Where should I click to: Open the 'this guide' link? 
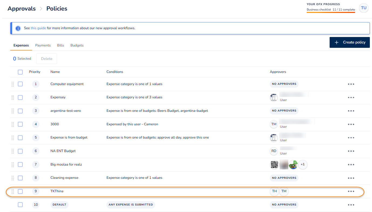pyautogui.click(x=38, y=28)
